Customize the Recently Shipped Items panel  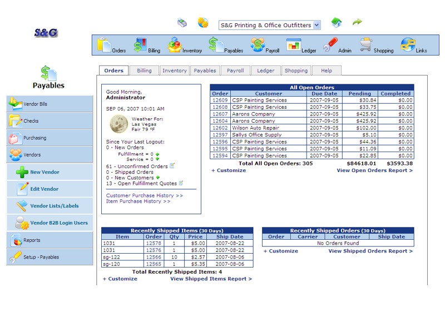[x=120, y=279]
